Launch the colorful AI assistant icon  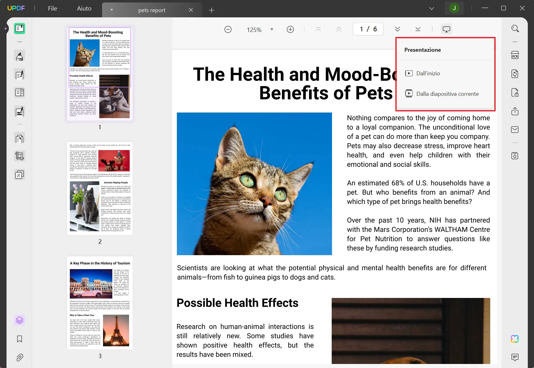tap(514, 339)
